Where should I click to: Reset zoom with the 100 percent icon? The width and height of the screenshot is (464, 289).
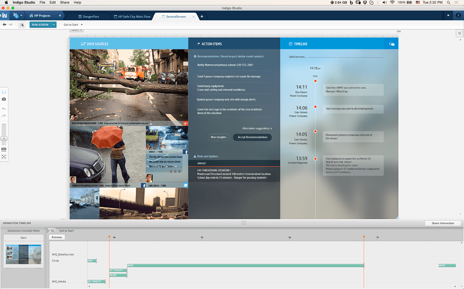pyautogui.click(x=4, y=149)
